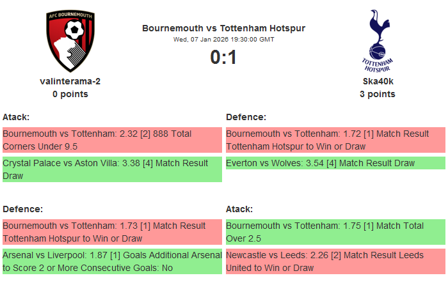Open the valinterama-2 player name
This screenshot has width=448, height=294.
[70, 81]
